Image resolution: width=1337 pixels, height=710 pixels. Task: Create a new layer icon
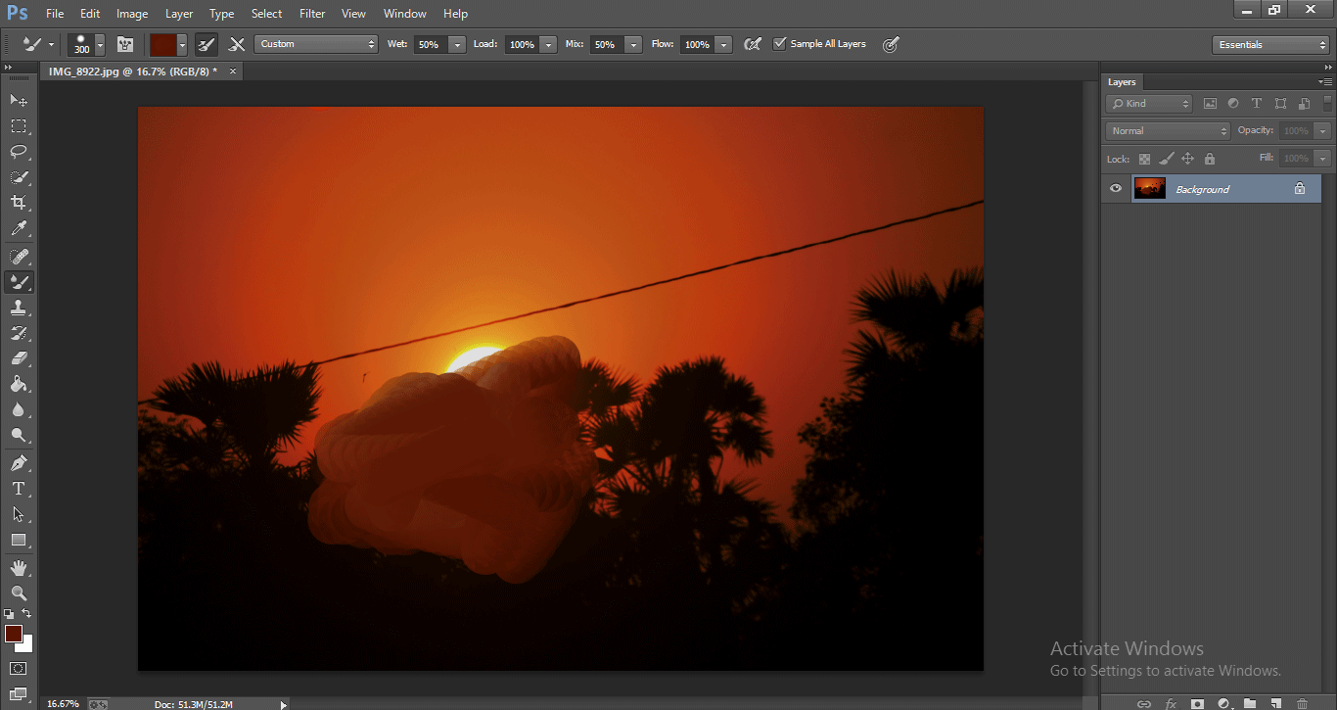pos(1275,703)
